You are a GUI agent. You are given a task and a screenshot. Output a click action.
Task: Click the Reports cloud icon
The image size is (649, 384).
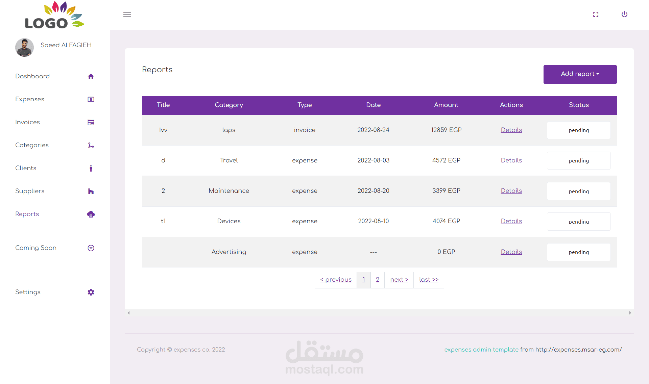(91, 214)
